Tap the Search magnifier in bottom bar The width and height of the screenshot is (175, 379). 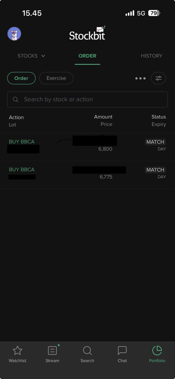pyautogui.click(x=87, y=350)
